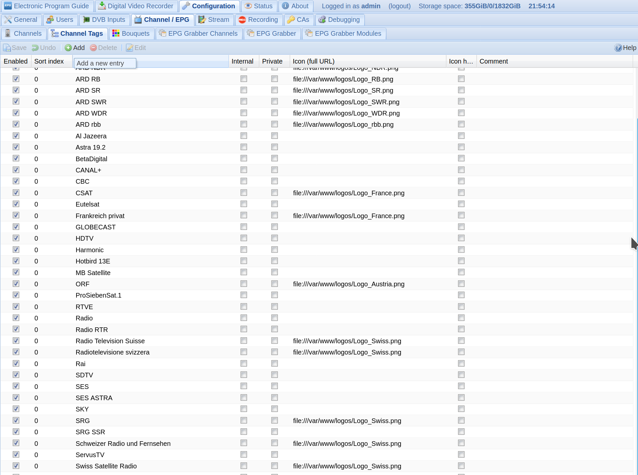Open the EPG Grabber Channels tab
This screenshot has width=638, height=475.
[x=199, y=33]
